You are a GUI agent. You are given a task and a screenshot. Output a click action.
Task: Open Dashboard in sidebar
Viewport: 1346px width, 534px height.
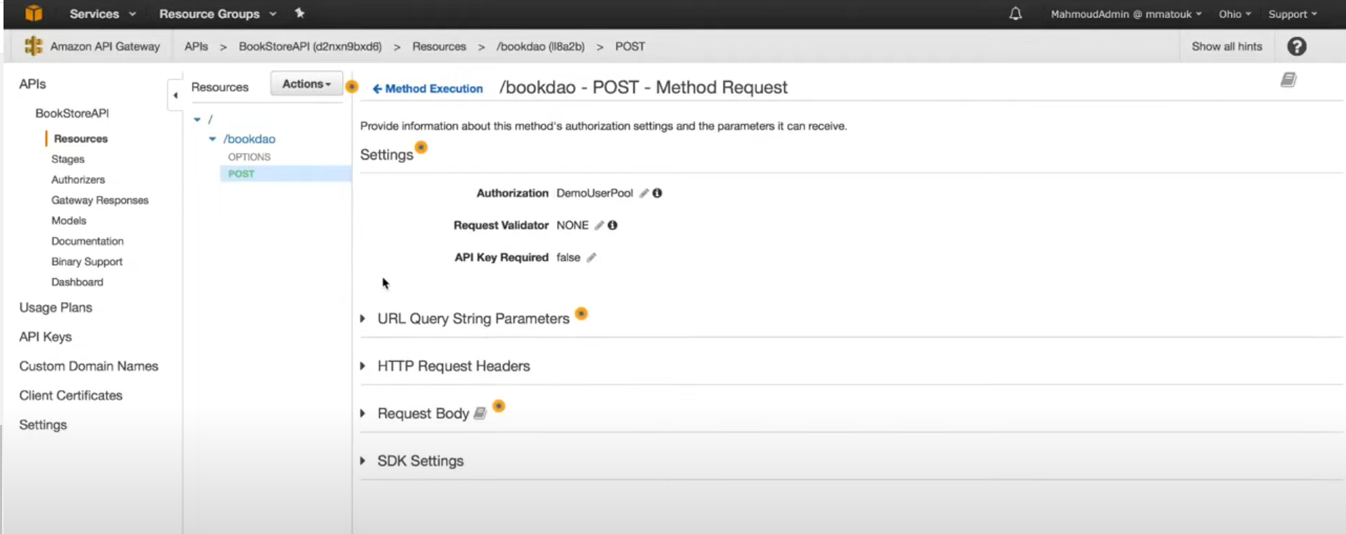77,282
